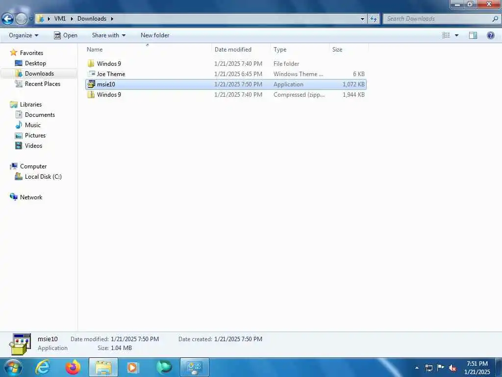Image resolution: width=502 pixels, height=377 pixels.
Task: Select Favorites in navigation pane
Action: click(31, 53)
